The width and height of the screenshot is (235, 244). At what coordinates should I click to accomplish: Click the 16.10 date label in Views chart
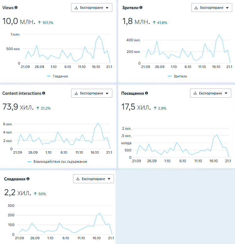click(x=96, y=67)
